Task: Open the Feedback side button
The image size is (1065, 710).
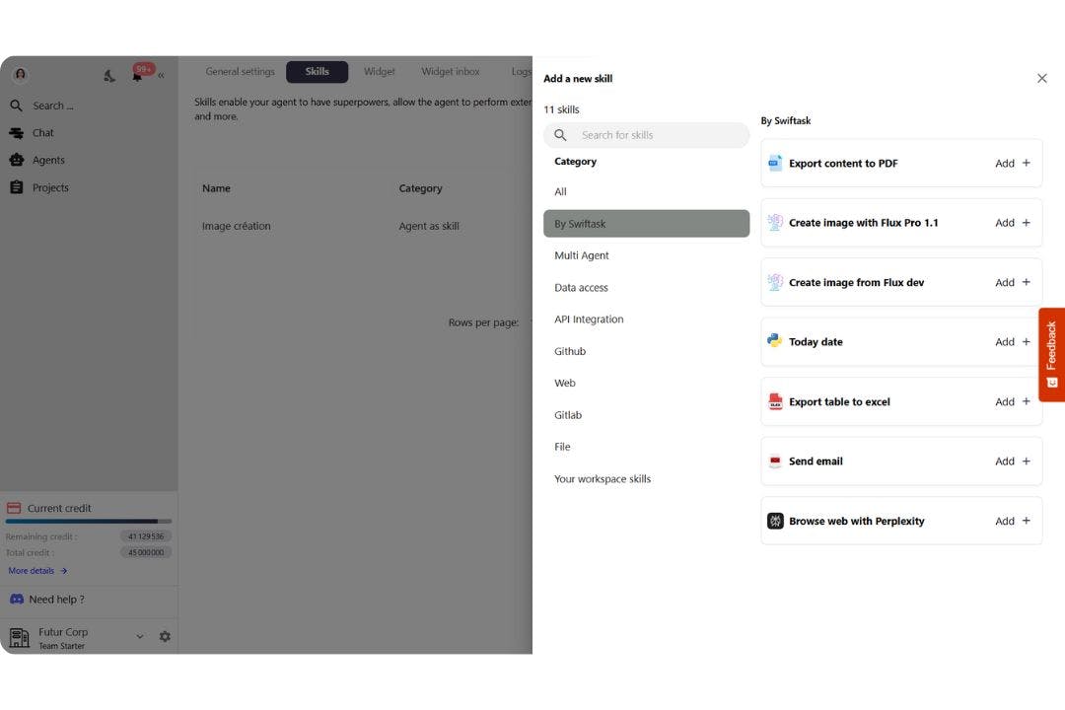Action: [1051, 355]
